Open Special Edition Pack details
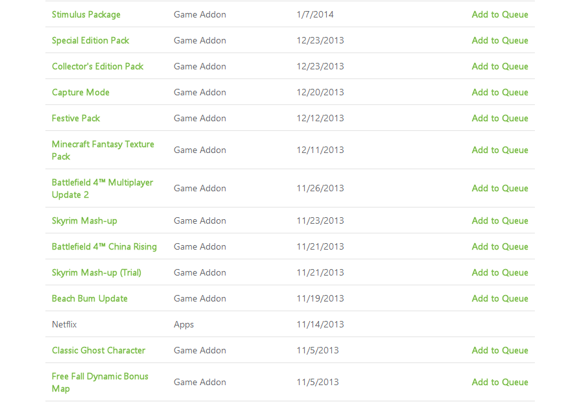This screenshot has height=402, width=566. [x=90, y=40]
